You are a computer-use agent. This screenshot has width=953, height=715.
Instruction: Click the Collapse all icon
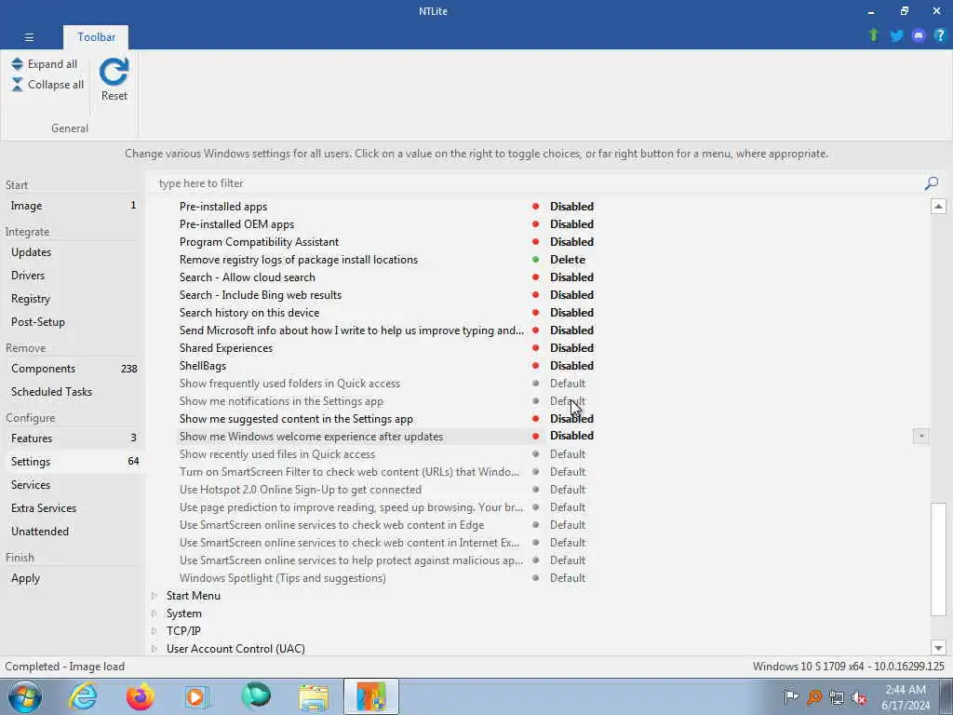click(x=17, y=85)
